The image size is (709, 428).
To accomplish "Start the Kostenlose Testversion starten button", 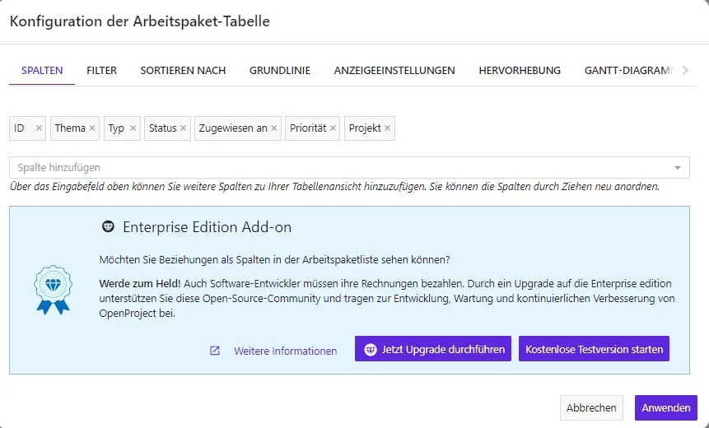I will (x=594, y=349).
